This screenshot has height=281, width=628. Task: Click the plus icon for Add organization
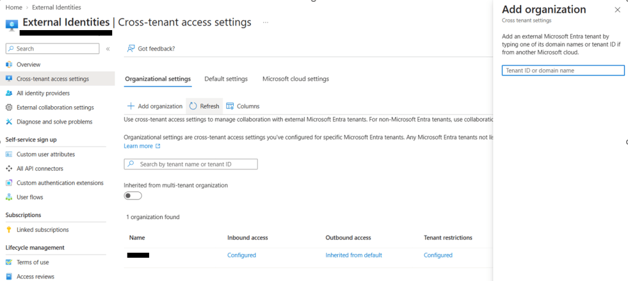click(x=131, y=106)
